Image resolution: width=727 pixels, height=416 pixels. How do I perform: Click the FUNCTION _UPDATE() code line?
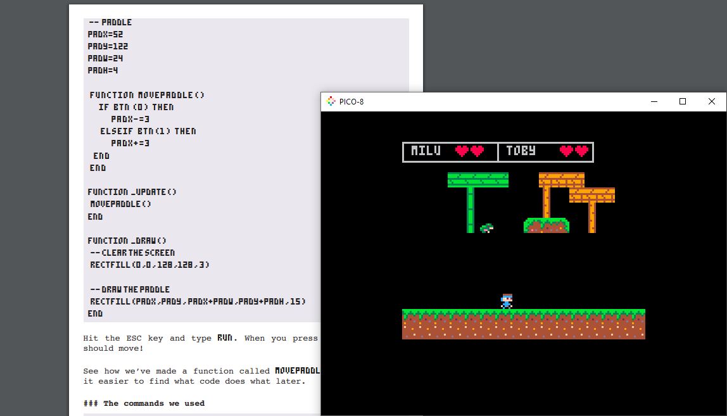(132, 192)
